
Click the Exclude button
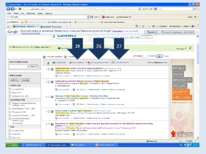(26, 80)
